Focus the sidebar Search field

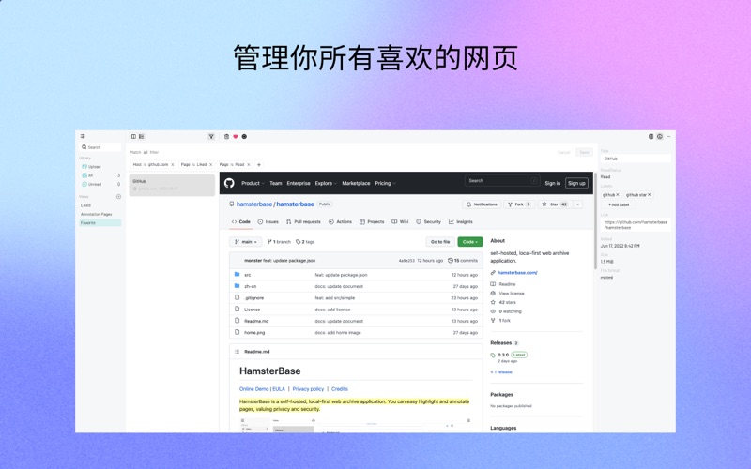click(100, 147)
